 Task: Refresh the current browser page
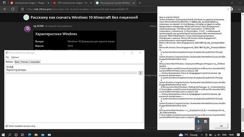tap(13, 9)
